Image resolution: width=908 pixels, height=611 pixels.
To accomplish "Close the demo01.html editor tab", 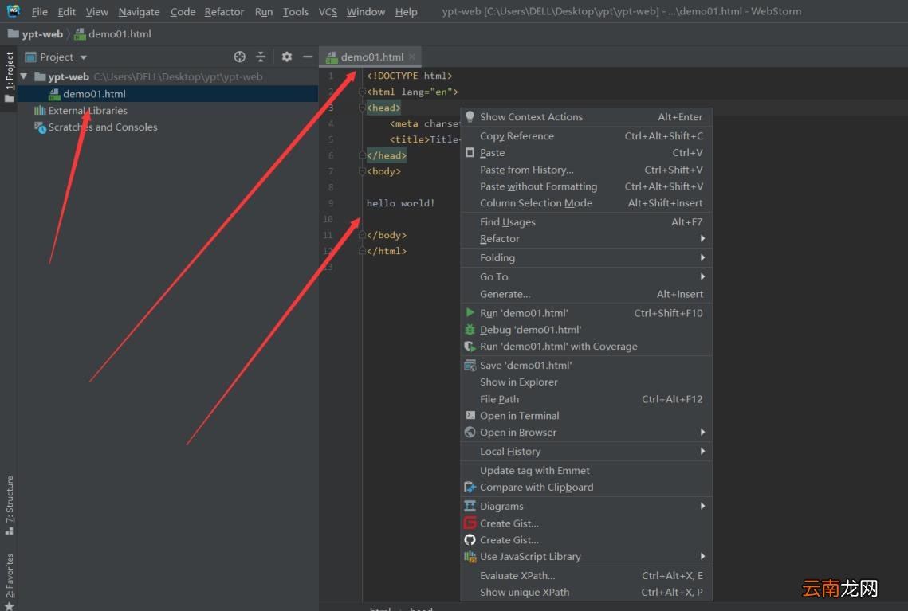I will coord(412,57).
